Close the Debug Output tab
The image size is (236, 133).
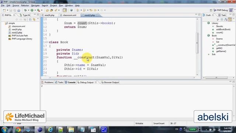(x=96, y=82)
